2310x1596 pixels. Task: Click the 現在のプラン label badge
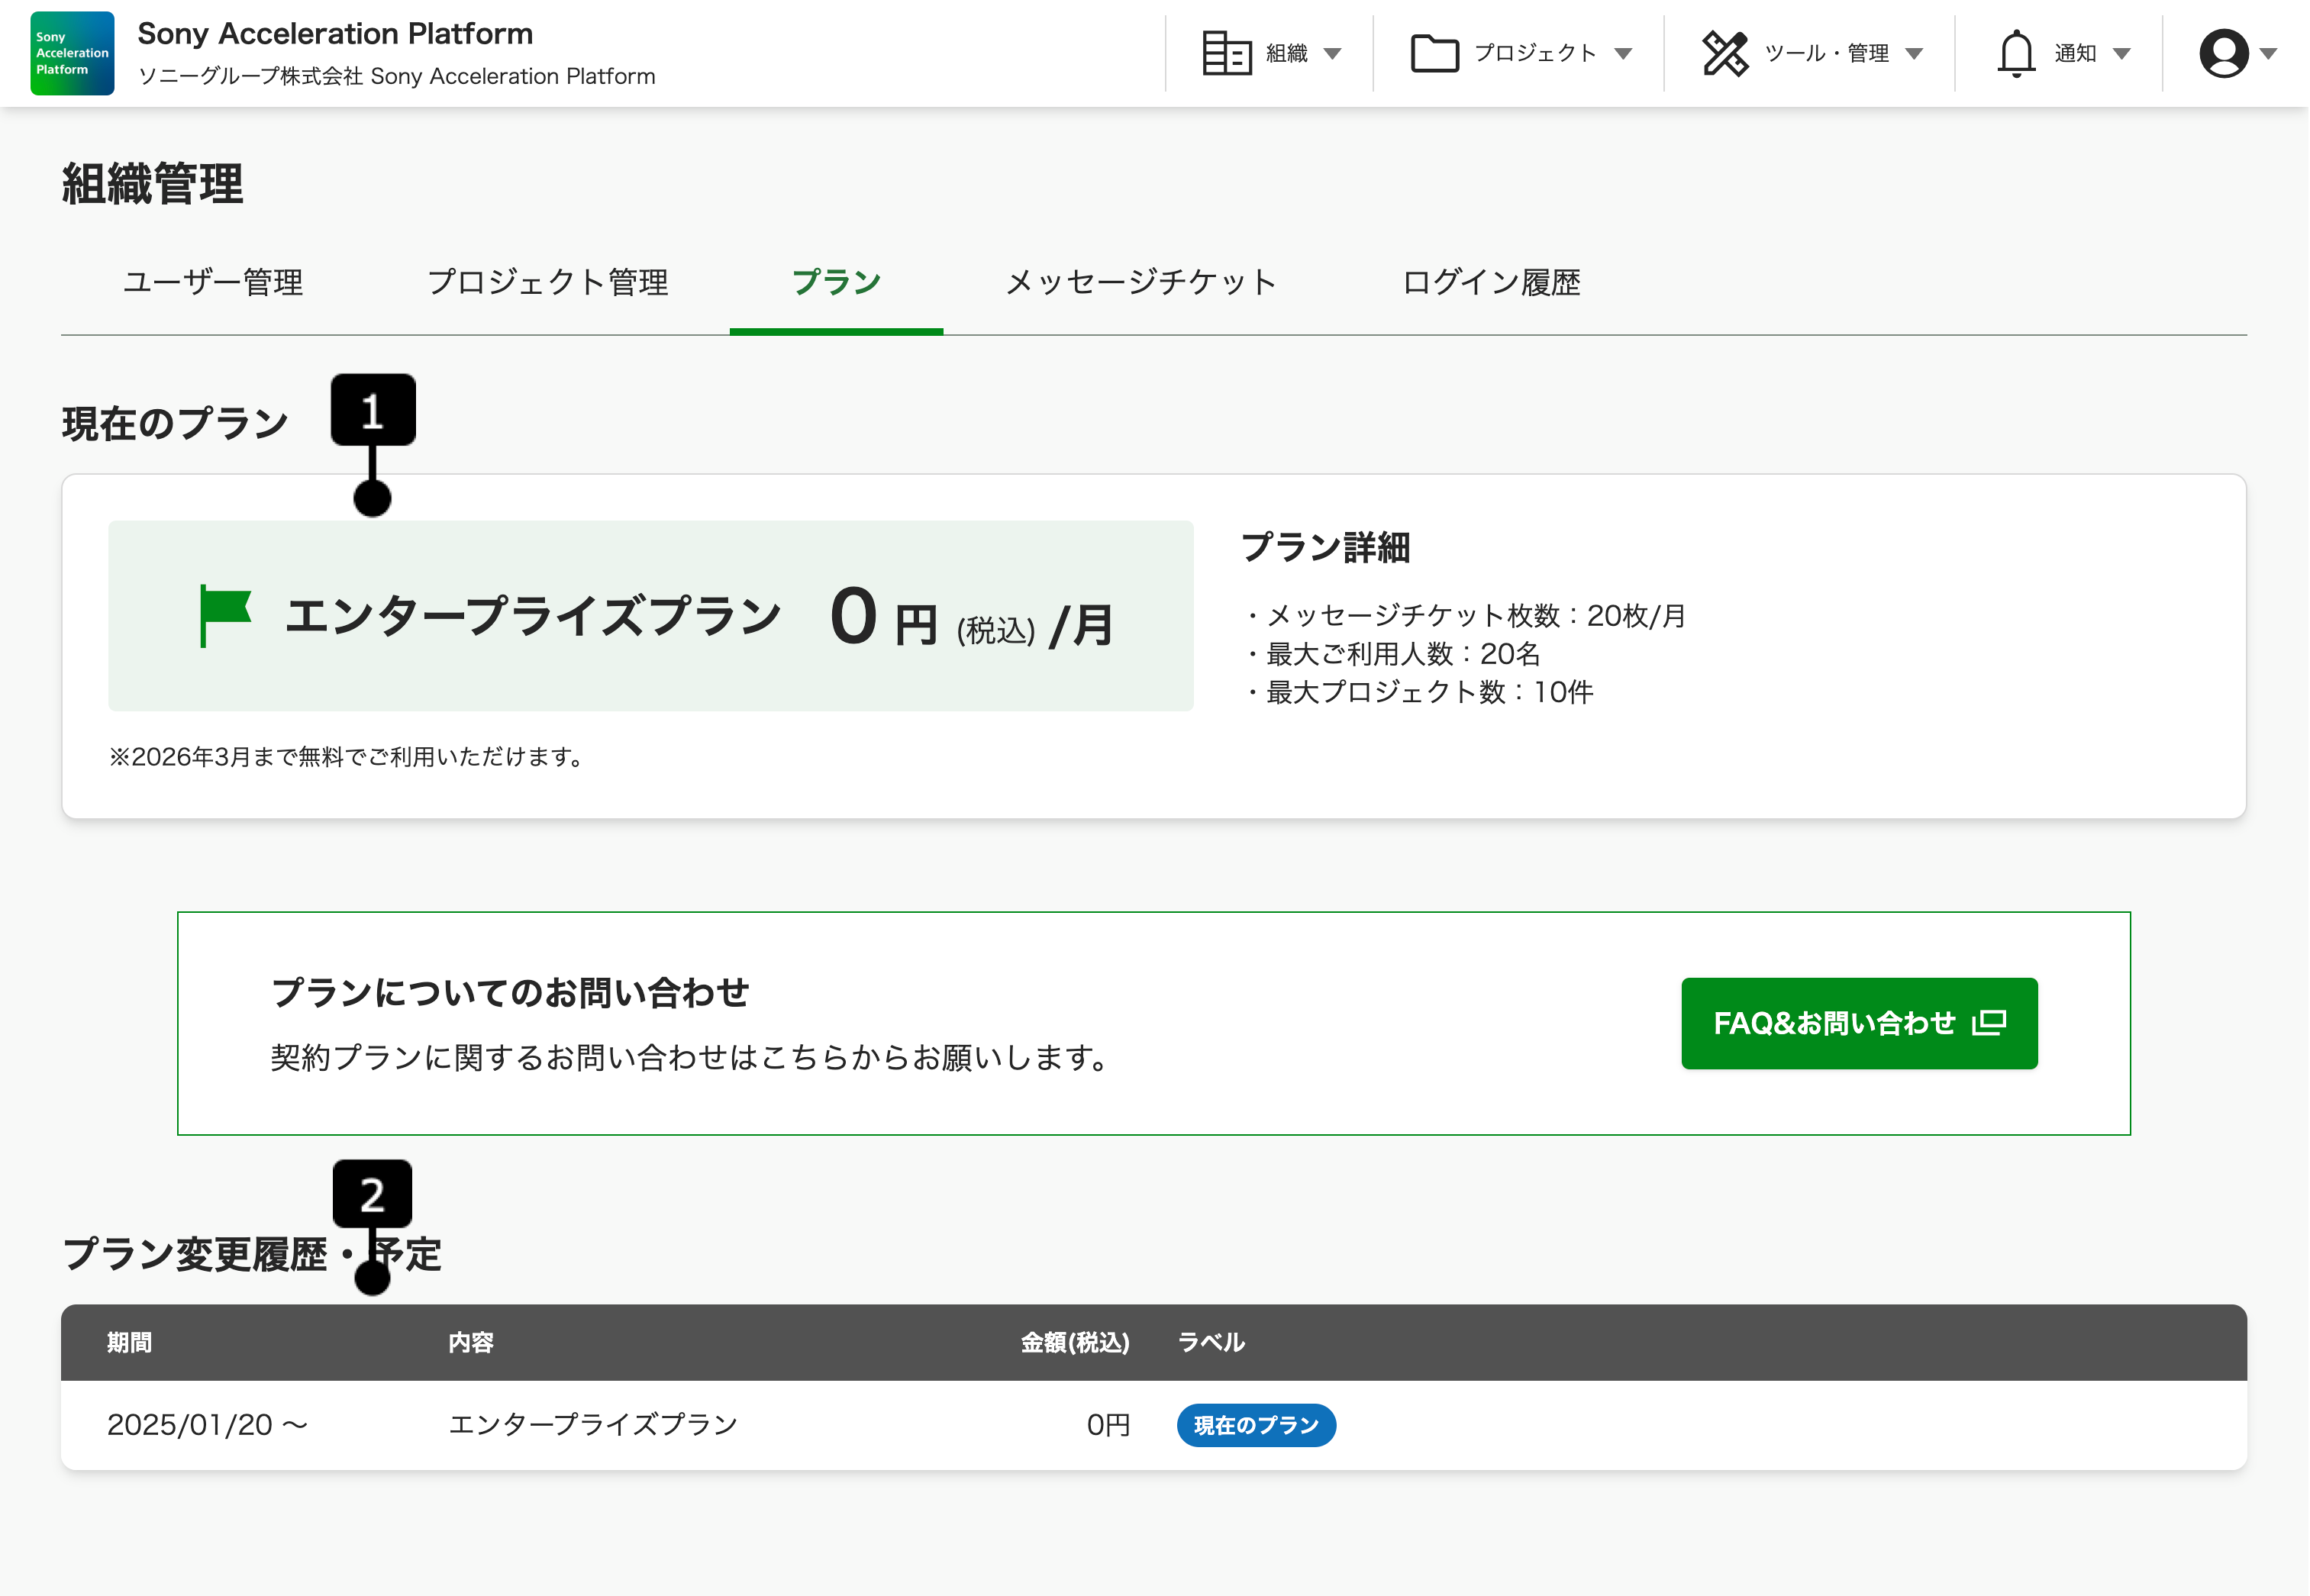pos(1256,1425)
